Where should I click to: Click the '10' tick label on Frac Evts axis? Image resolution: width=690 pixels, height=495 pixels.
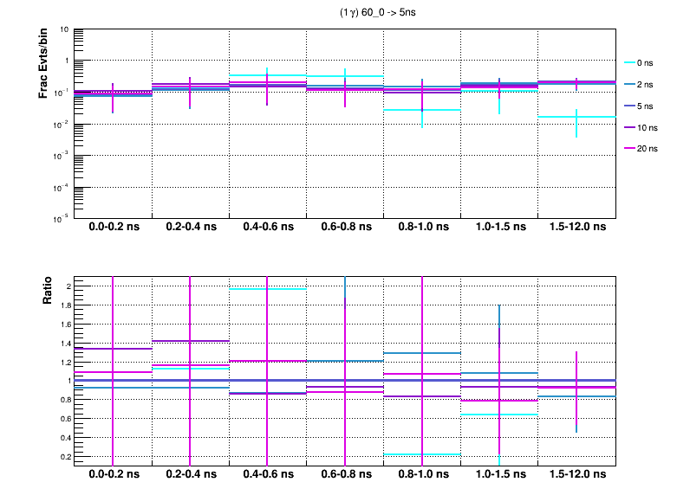click(65, 29)
